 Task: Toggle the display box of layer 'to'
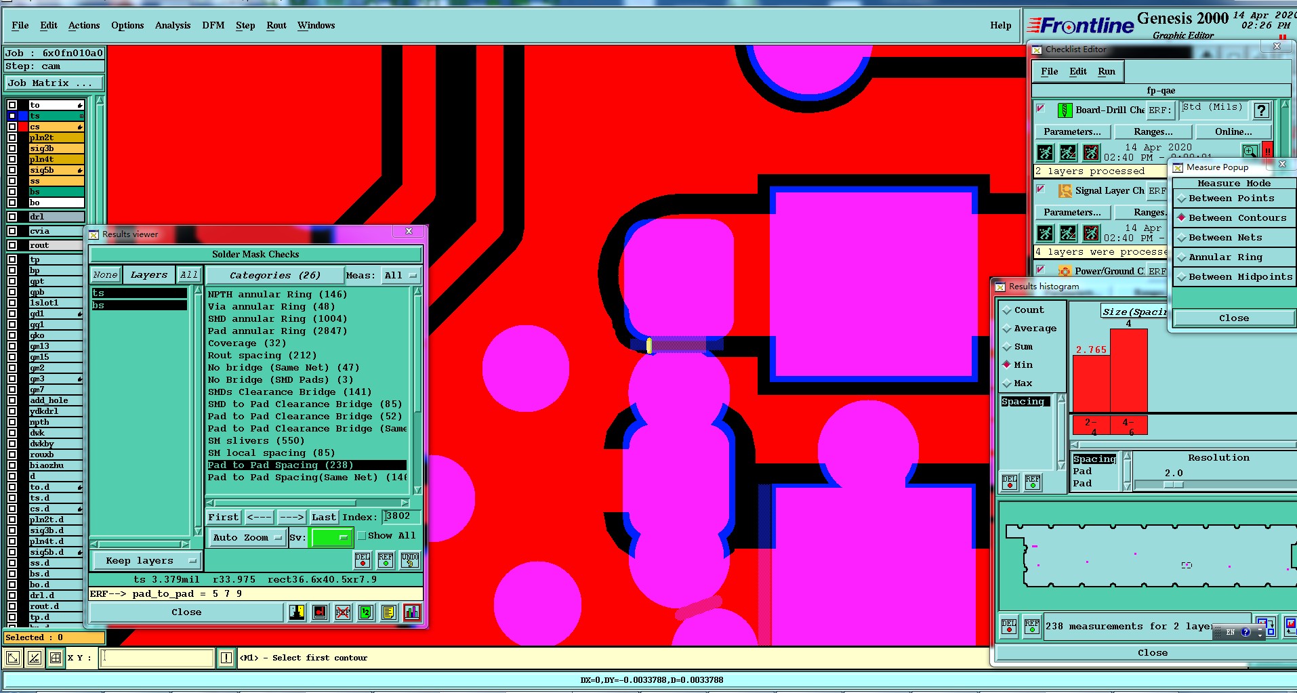(12, 105)
